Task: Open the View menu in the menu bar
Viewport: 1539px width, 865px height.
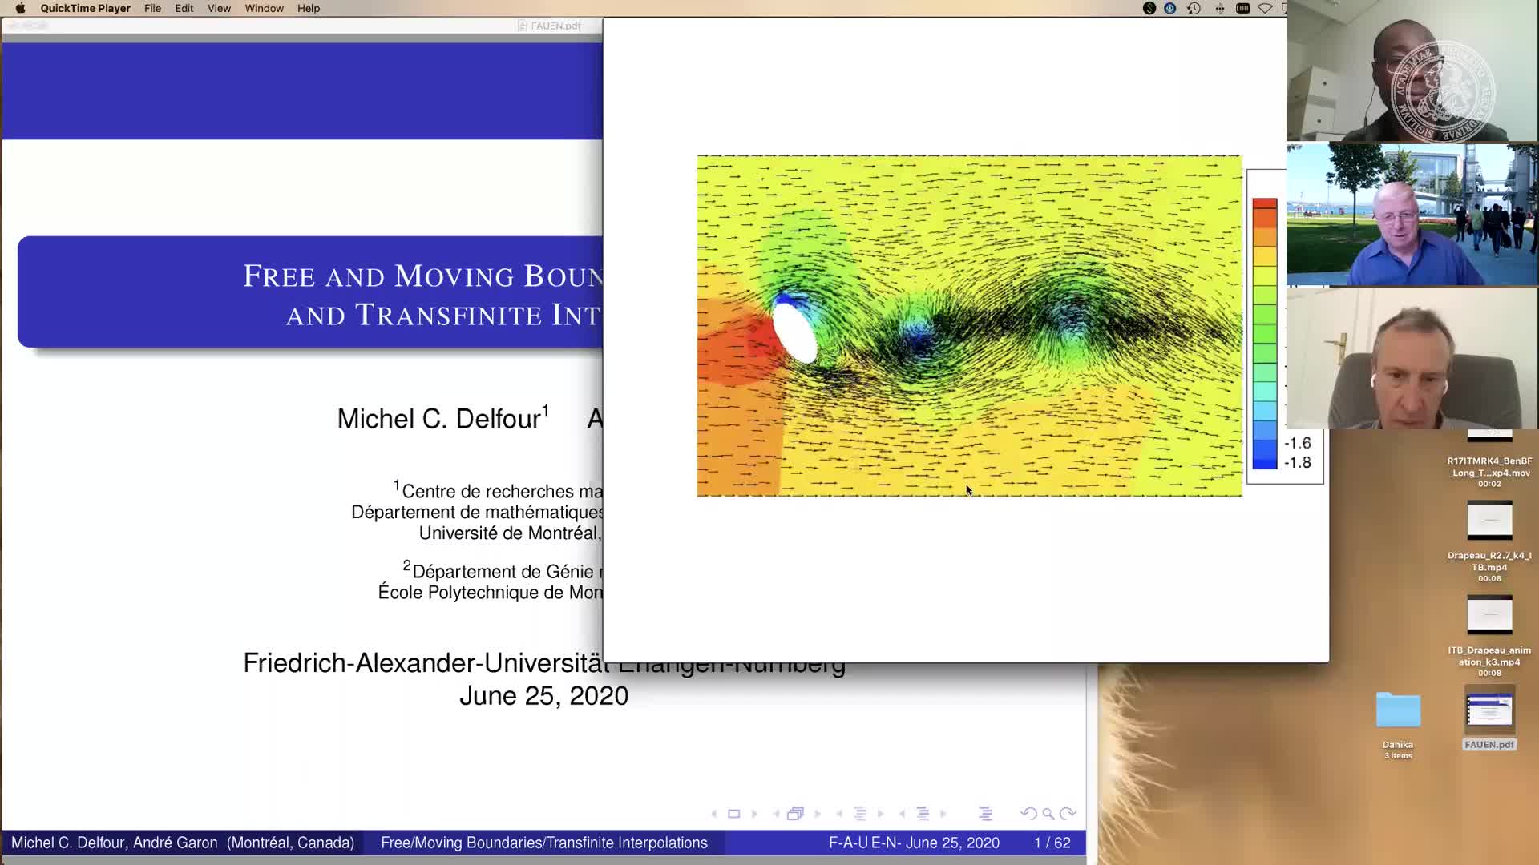Action: (x=218, y=8)
